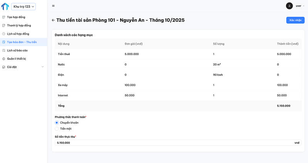308x163 pixels.
Task: Click the Internet table row
Action: [177, 95]
